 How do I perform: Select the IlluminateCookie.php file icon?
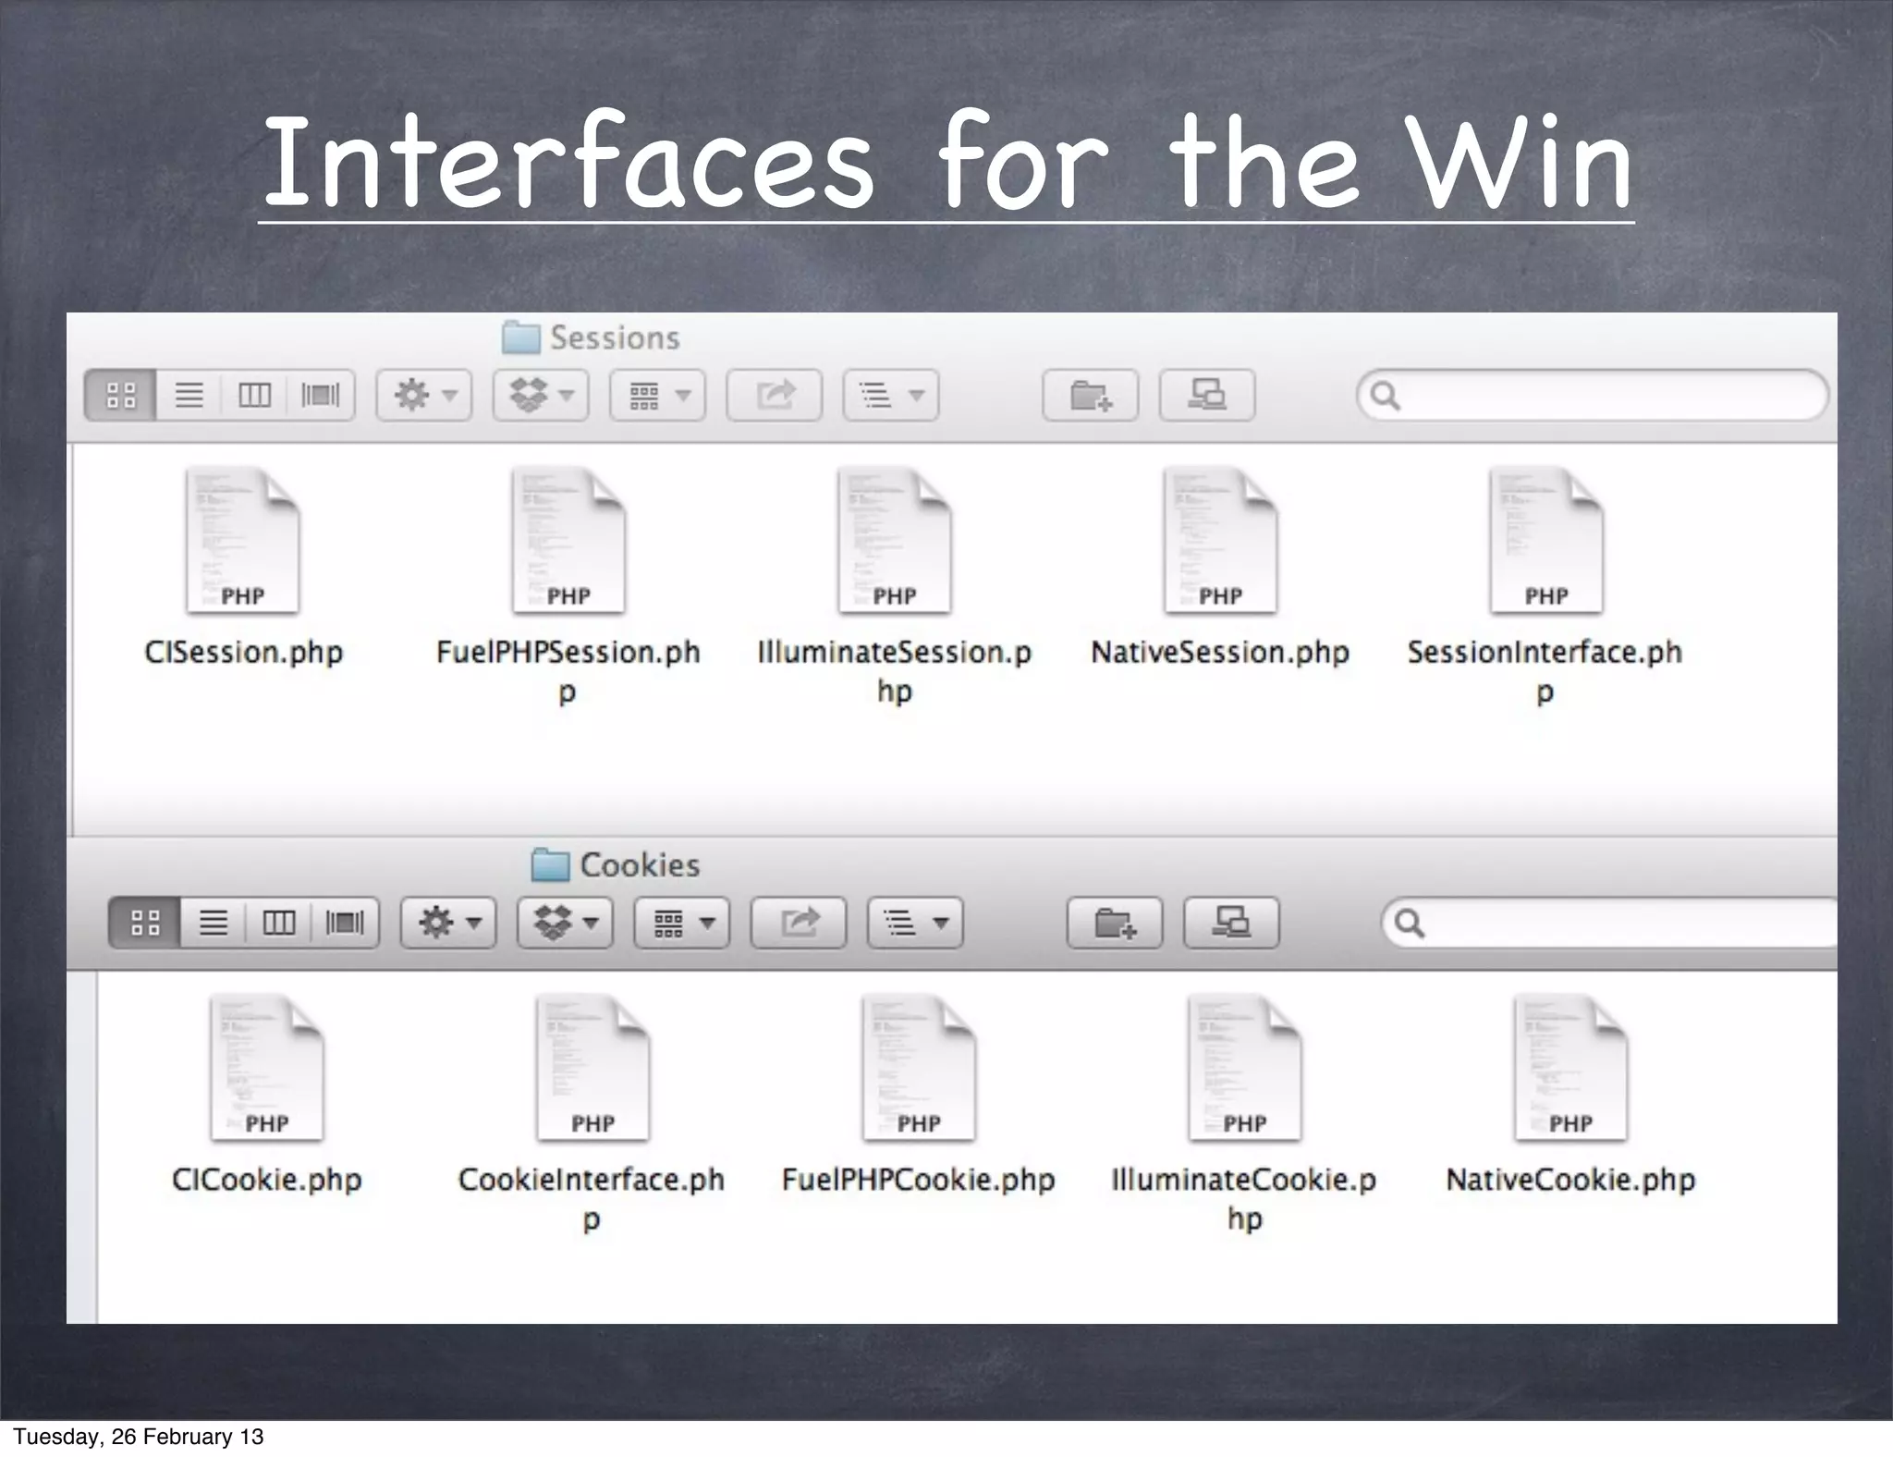pos(1244,1068)
